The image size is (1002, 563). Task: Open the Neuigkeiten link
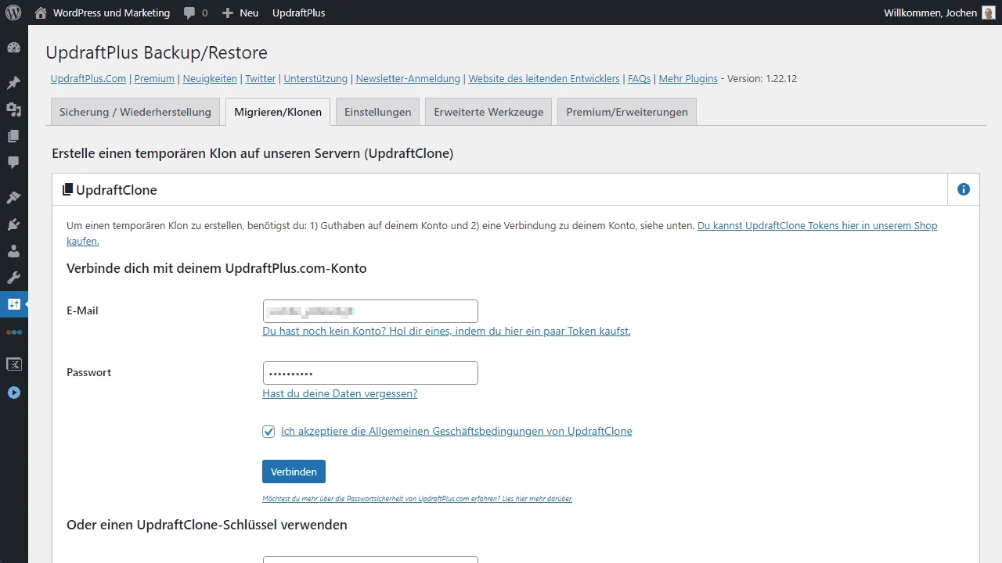click(210, 79)
